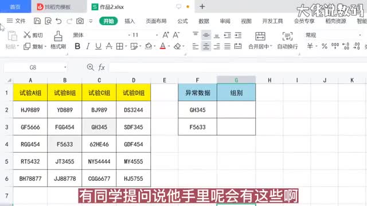The height and width of the screenshot is (206, 367).
Task: Switch to 插入 ribbon tab
Action: coord(130,21)
